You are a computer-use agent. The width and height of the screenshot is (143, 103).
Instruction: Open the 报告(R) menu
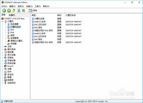coord(21,6)
